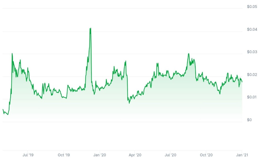Click the highest price peak above $0.04
Image resolution: width=260 pixels, height=161 pixels.
(91, 28)
